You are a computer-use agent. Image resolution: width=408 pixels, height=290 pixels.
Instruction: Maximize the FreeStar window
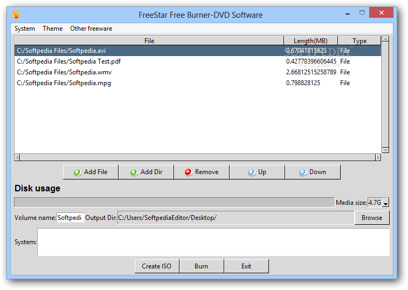[x=362, y=12]
